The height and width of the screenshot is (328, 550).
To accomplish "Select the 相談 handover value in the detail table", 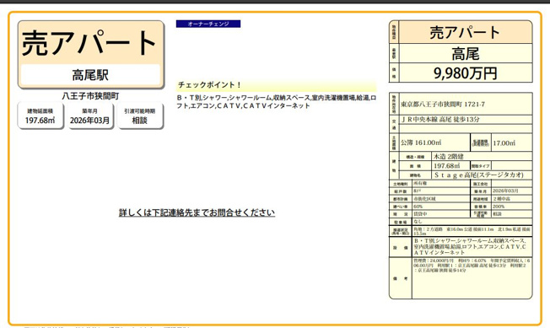I will point(497,214).
